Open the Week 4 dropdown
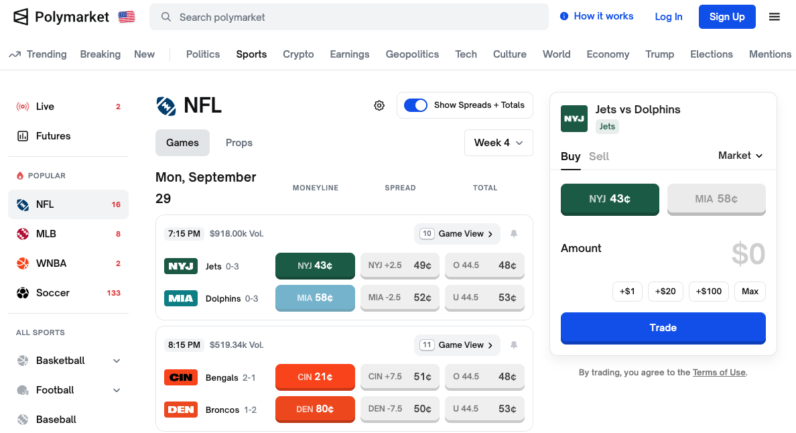Viewport: 796px width, 433px height. click(499, 143)
